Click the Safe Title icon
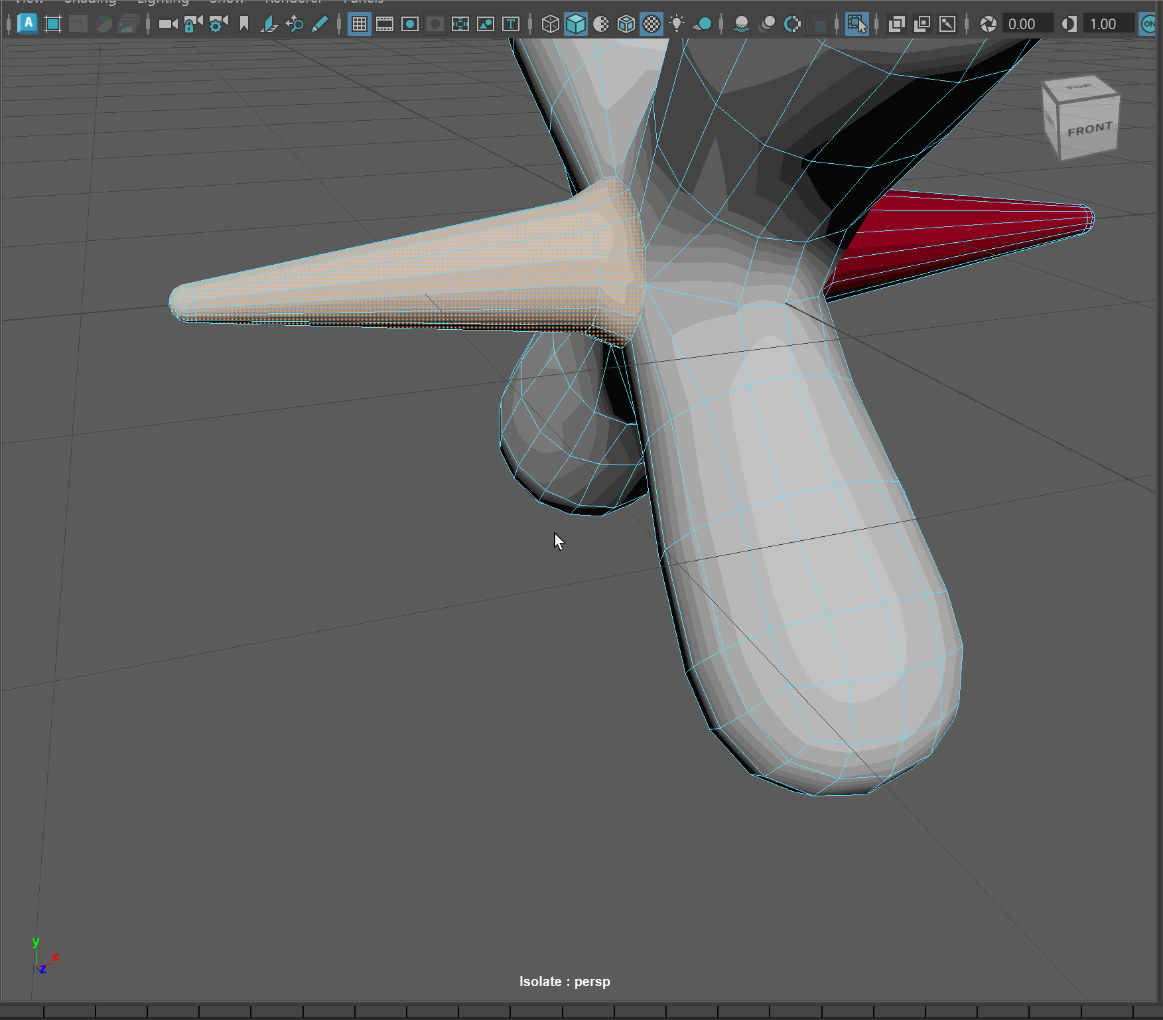 click(x=511, y=25)
